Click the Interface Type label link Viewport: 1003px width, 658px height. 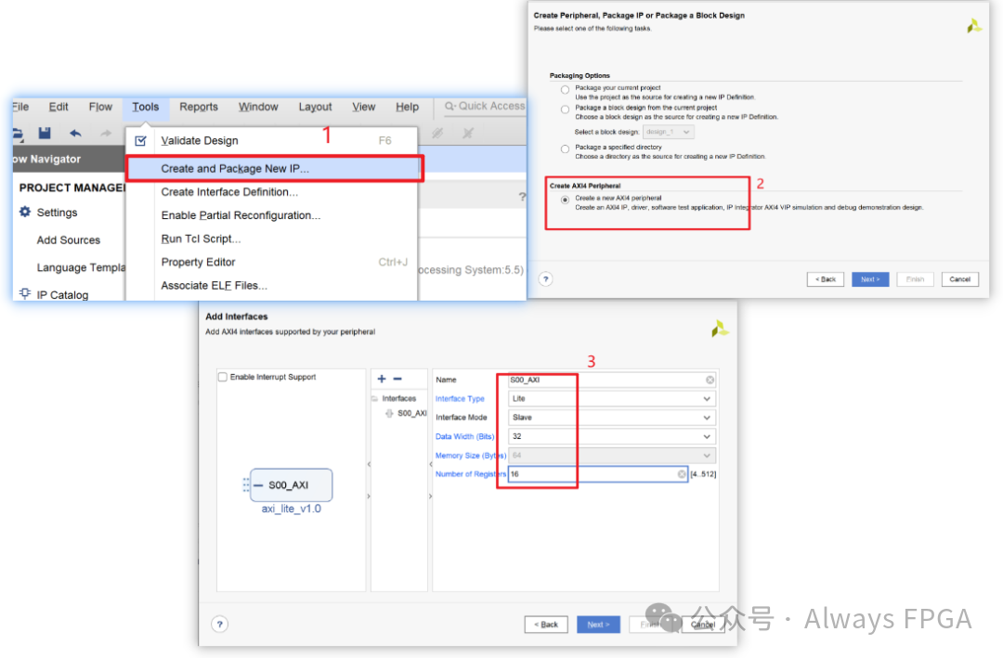click(x=460, y=398)
